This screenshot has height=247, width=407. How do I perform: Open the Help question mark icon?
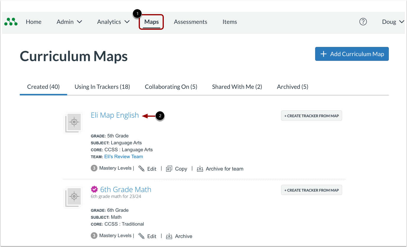click(x=363, y=22)
